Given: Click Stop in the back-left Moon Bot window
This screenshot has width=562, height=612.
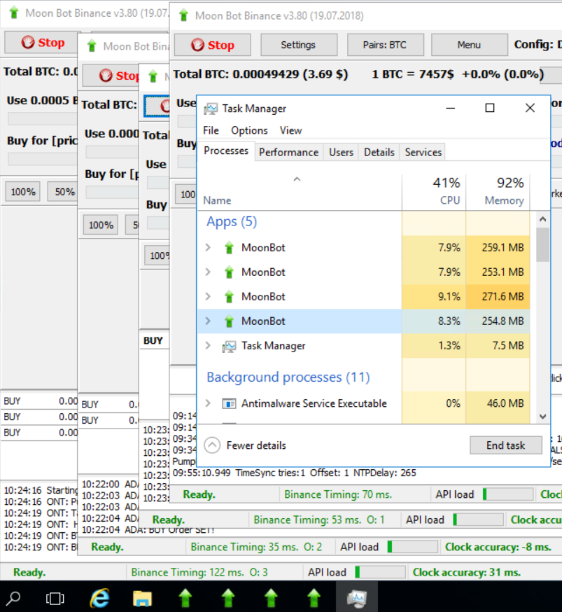Looking at the screenshot, I should tap(43, 42).
